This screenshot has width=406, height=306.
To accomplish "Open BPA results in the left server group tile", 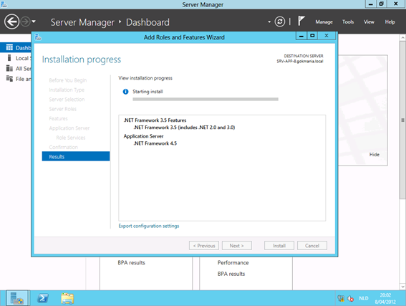I will 131,263.
